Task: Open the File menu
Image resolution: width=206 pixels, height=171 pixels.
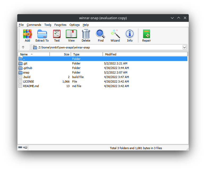Action: 21,25
